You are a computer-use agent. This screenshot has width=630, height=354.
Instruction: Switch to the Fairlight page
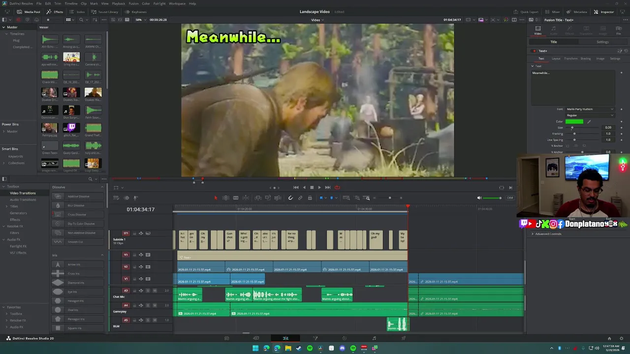click(374, 338)
